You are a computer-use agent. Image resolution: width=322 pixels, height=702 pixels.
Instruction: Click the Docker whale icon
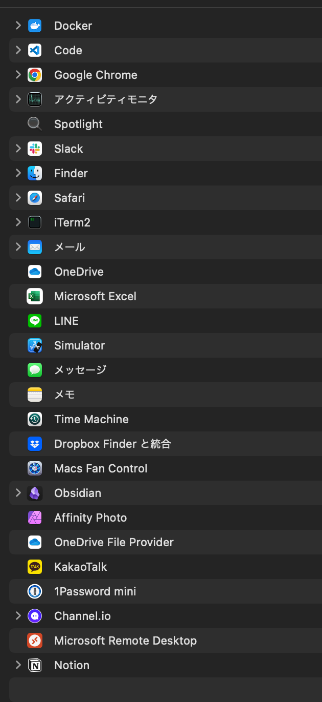35,26
